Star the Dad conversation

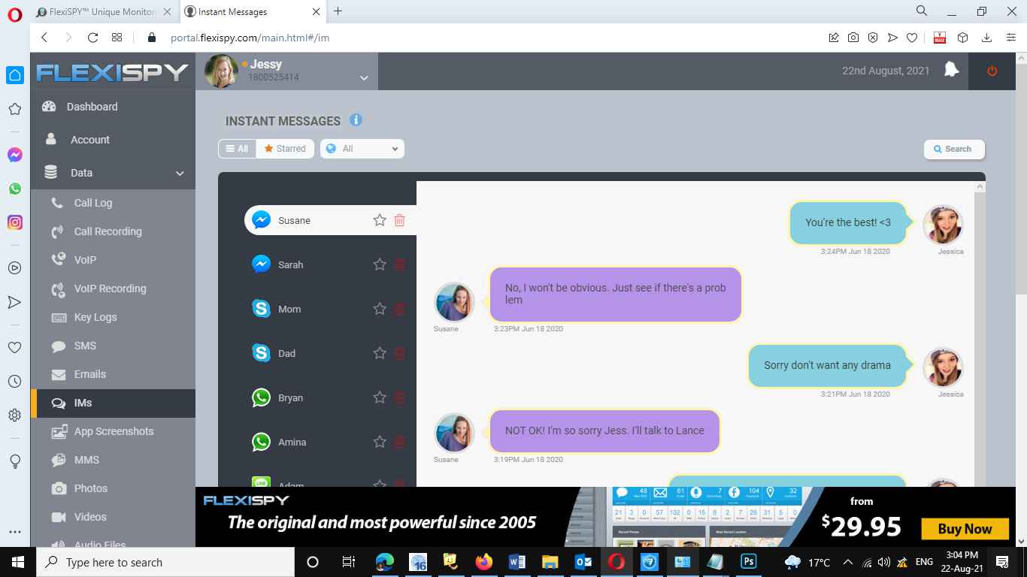(380, 353)
